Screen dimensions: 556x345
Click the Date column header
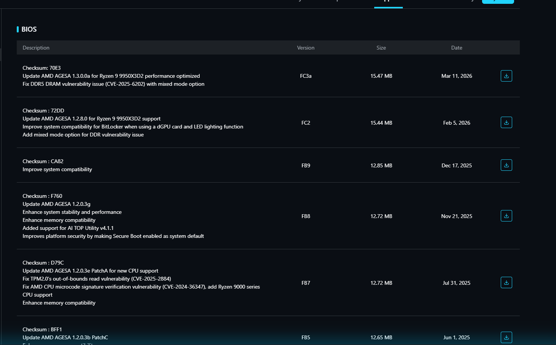pyautogui.click(x=457, y=48)
